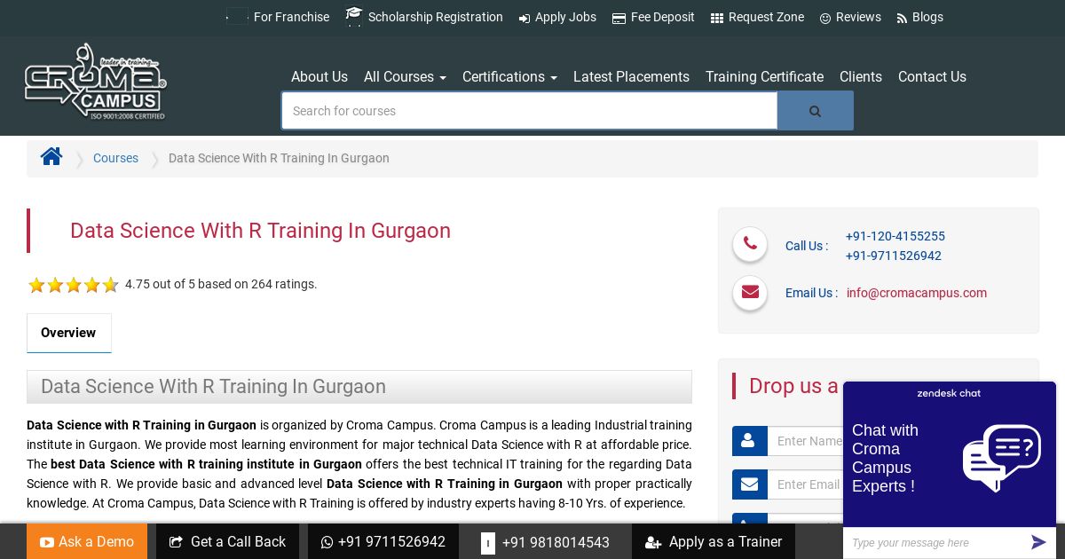This screenshot has width=1065, height=559.
Task: Open the Blogs link
Action: tap(927, 17)
